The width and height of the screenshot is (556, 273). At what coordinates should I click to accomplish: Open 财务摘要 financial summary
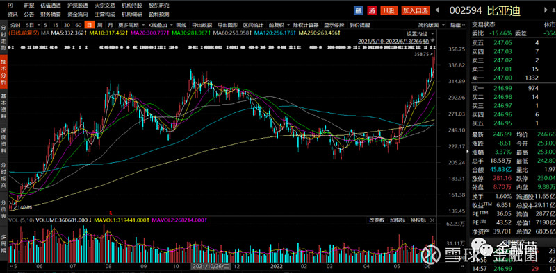coord(50,15)
